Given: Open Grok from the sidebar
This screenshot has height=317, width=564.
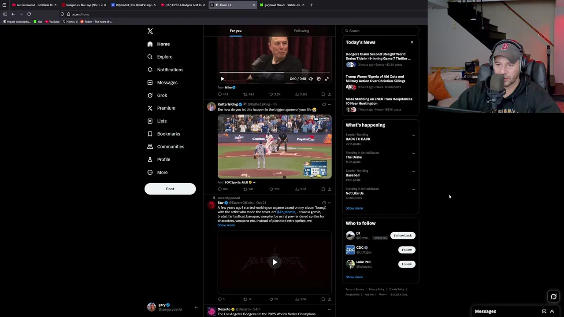Looking at the screenshot, I should (157, 95).
